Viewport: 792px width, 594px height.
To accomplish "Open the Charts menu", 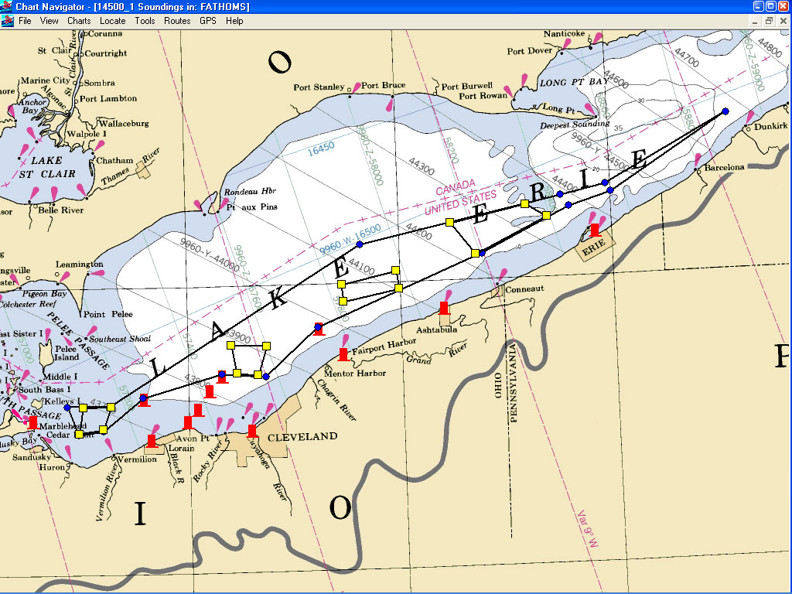I will coord(79,21).
